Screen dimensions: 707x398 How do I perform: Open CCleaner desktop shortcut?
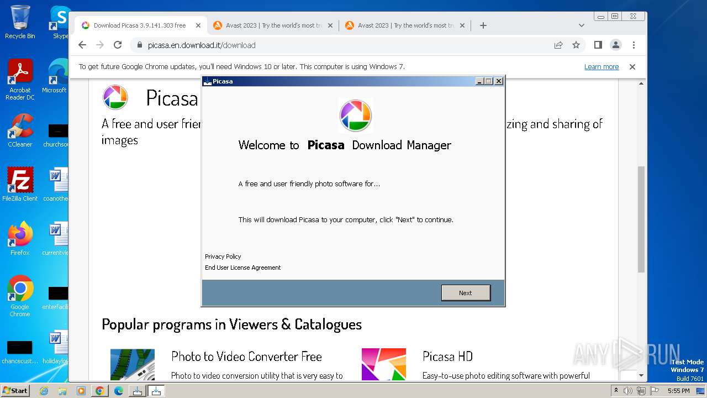tap(20, 130)
